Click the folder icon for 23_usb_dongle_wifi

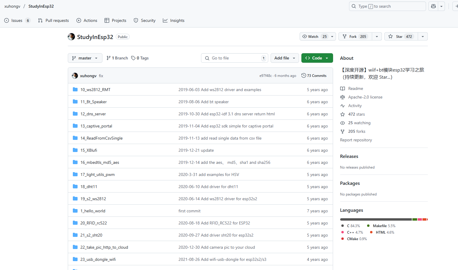[75, 259]
